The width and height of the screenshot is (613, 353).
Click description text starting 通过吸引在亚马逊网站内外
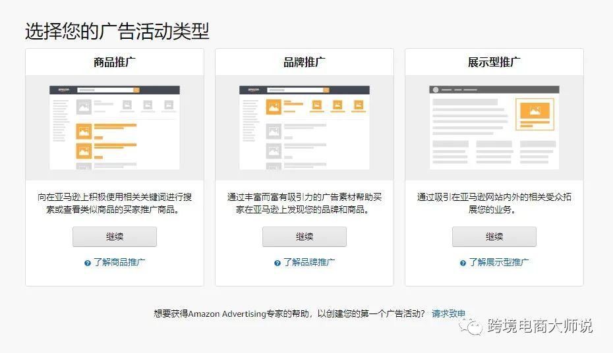pyautogui.click(x=494, y=203)
